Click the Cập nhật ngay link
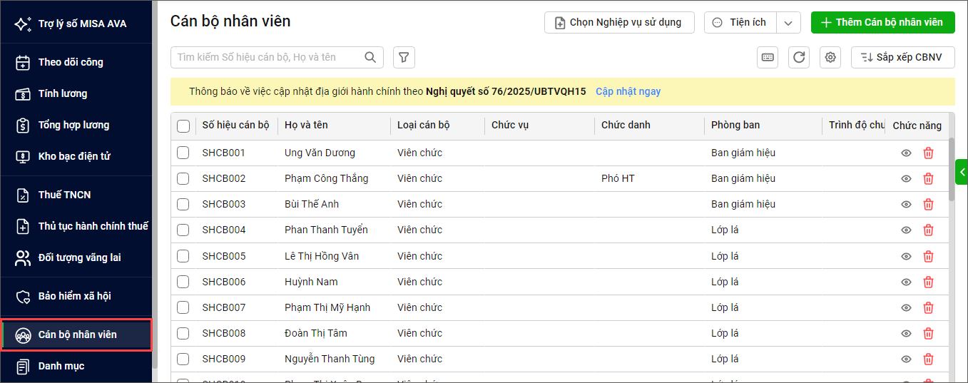 pos(628,91)
